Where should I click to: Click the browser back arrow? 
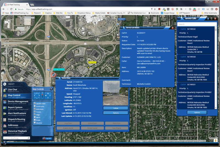click(4, 9)
